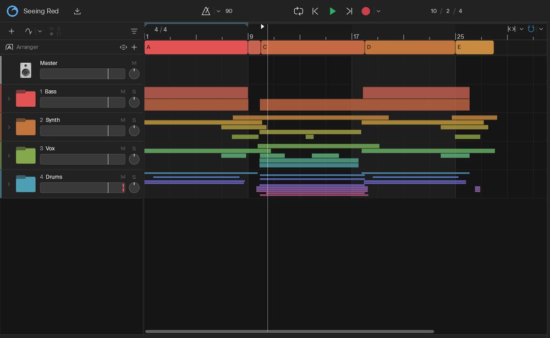Click the Arranger track icon
Image resolution: width=550 pixels, height=338 pixels.
click(x=9, y=47)
